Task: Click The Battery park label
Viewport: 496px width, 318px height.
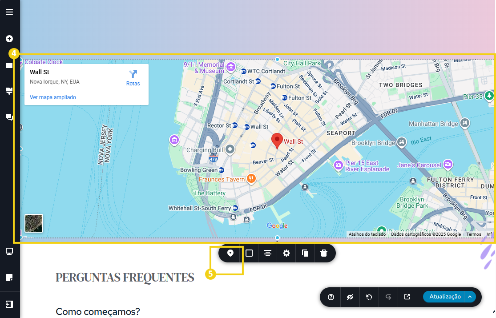Action: click(210, 193)
